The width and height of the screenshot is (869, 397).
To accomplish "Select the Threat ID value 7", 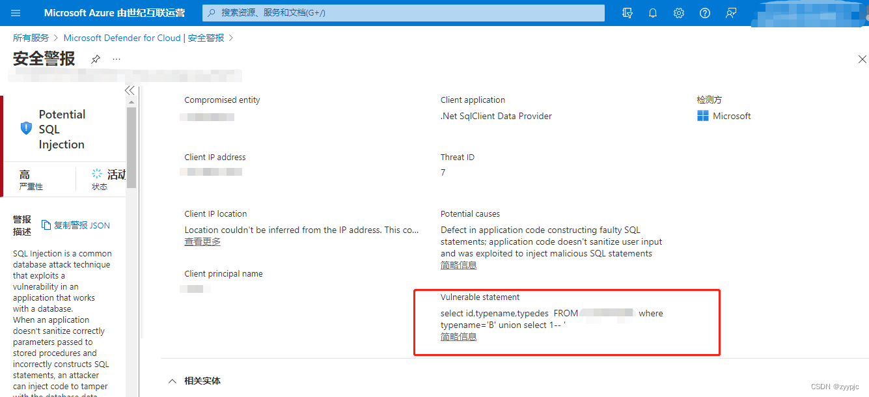I will coord(443,172).
